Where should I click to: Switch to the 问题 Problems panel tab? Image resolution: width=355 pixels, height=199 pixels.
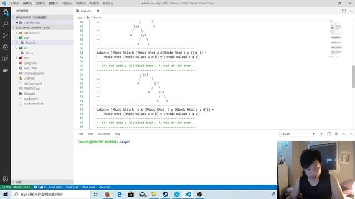[80, 134]
